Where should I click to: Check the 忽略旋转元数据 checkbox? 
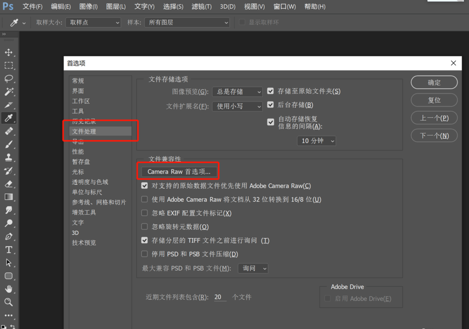click(145, 227)
